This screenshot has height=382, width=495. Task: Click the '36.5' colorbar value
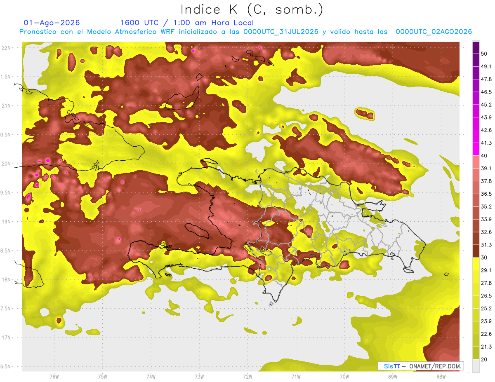pyautogui.click(x=486, y=194)
